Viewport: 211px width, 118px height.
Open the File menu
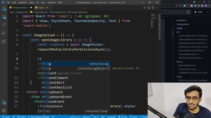(x=8, y=2)
